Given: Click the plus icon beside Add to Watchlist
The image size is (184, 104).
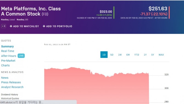Looking at the screenshot, I should click(x=11, y=26).
